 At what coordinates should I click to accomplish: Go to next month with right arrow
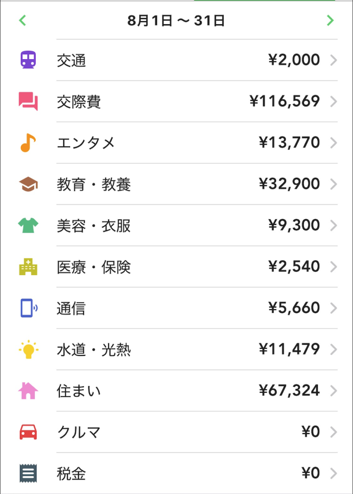coord(330,20)
